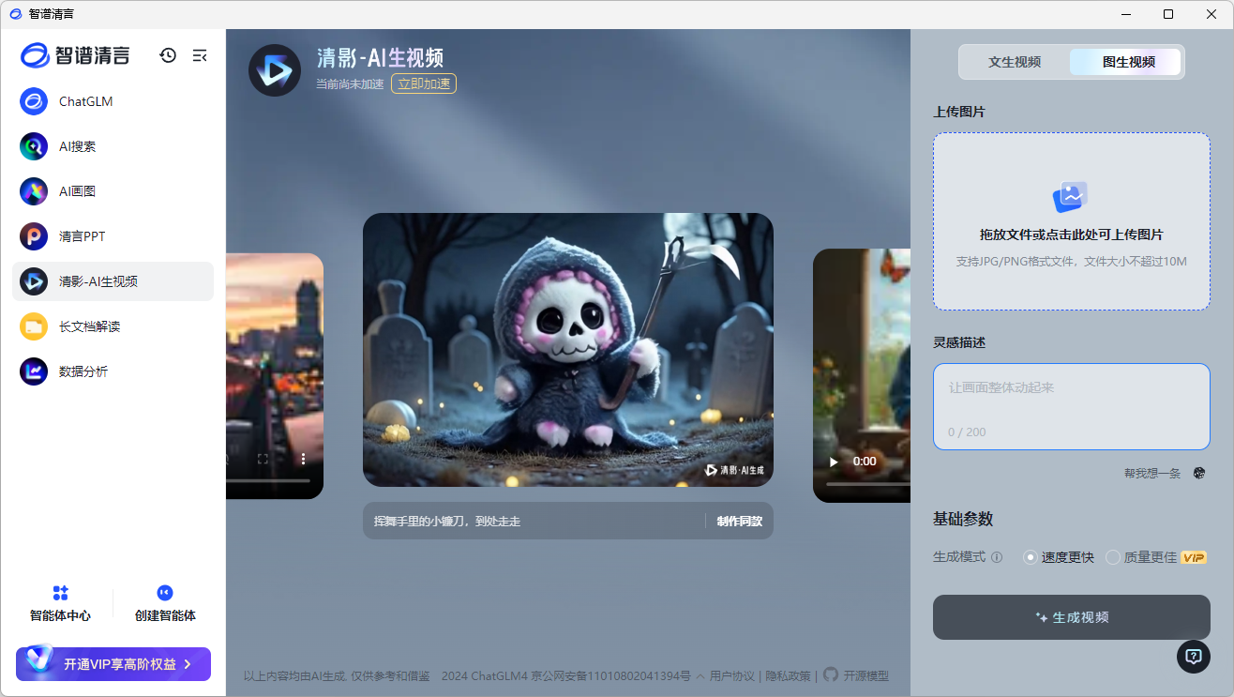Select the city street video card
This screenshot has height=697, width=1234.
(x=275, y=376)
